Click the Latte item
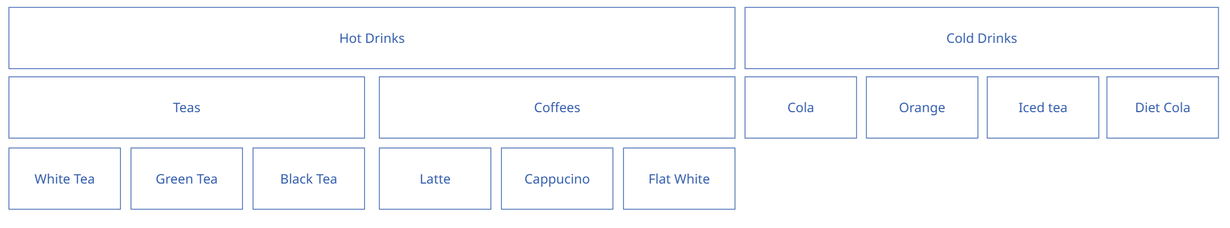 click(x=435, y=179)
